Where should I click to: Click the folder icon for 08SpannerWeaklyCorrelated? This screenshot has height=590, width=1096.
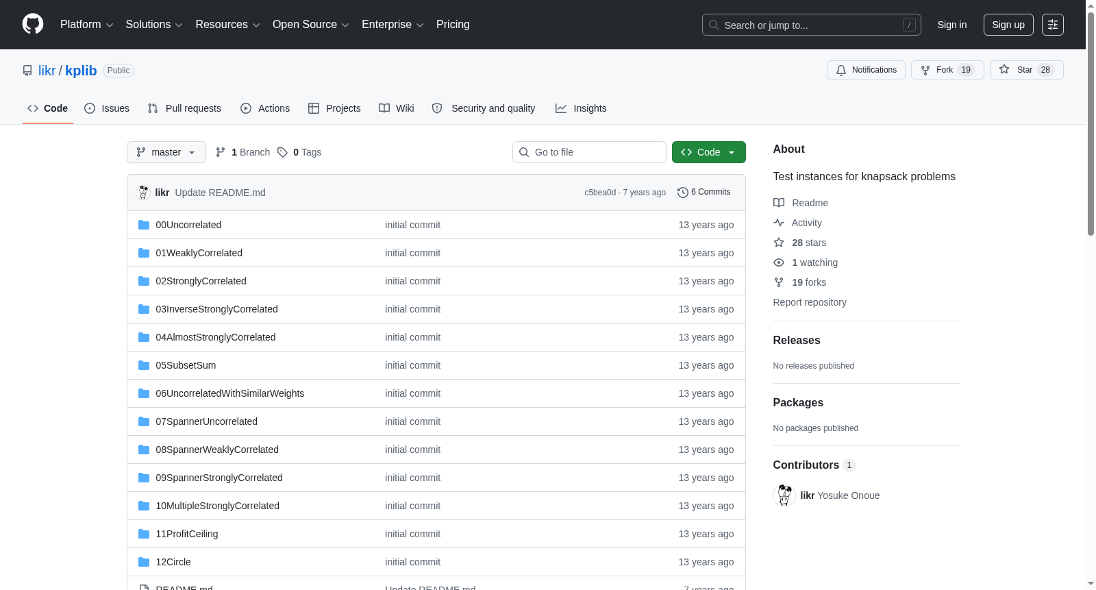pos(144,450)
